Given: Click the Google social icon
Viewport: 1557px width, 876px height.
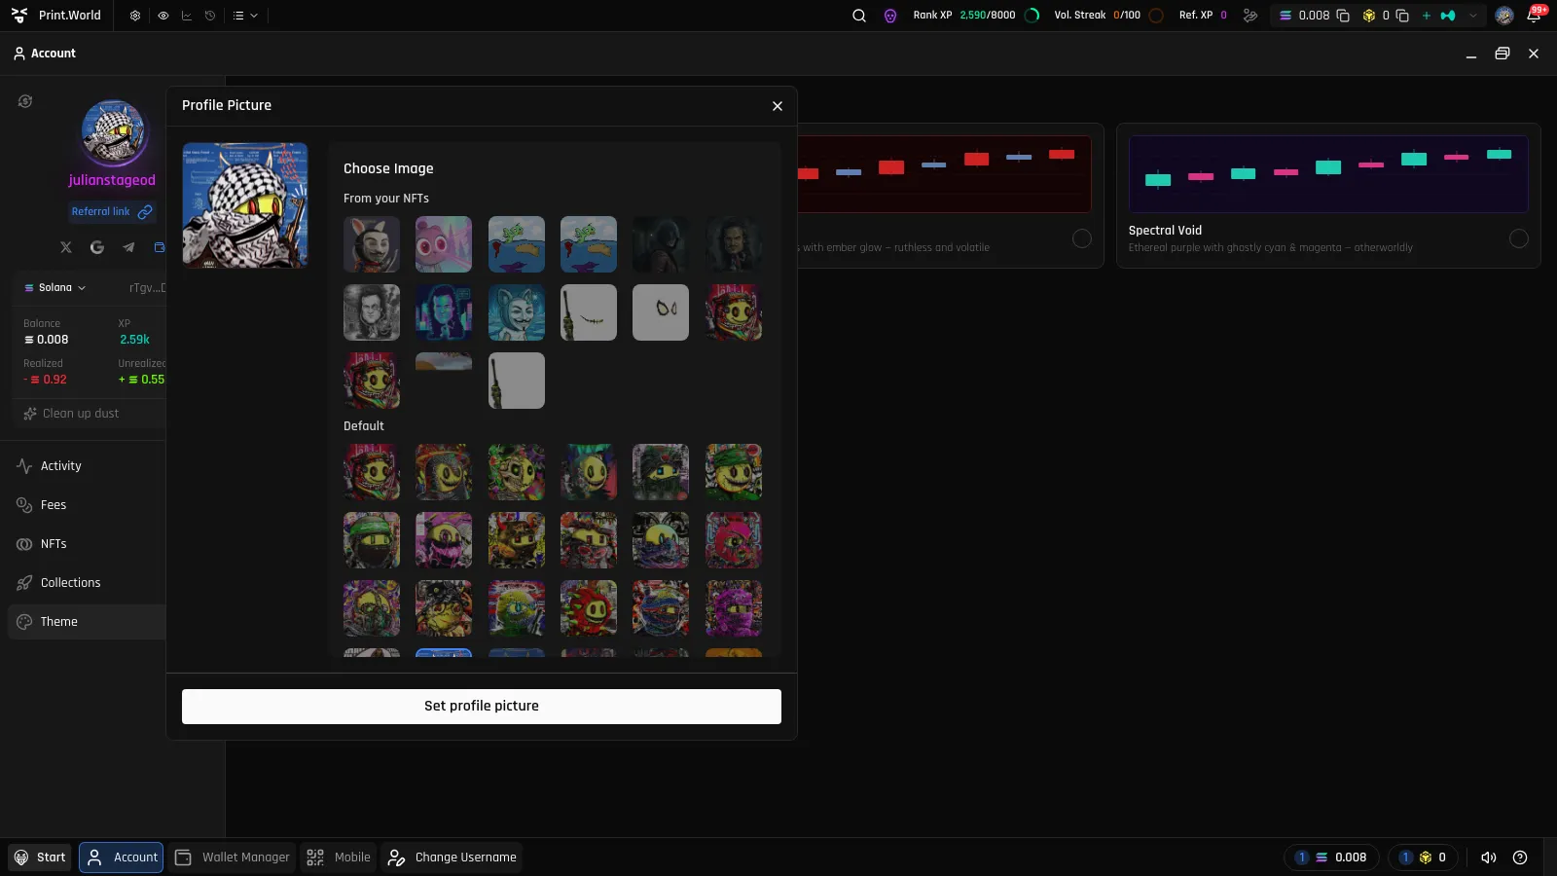Looking at the screenshot, I should pyautogui.click(x=97, y=247).
